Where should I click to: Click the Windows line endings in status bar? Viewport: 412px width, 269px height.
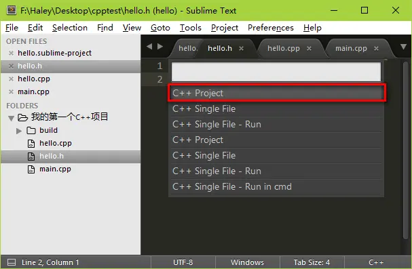(x=247, y=262)
